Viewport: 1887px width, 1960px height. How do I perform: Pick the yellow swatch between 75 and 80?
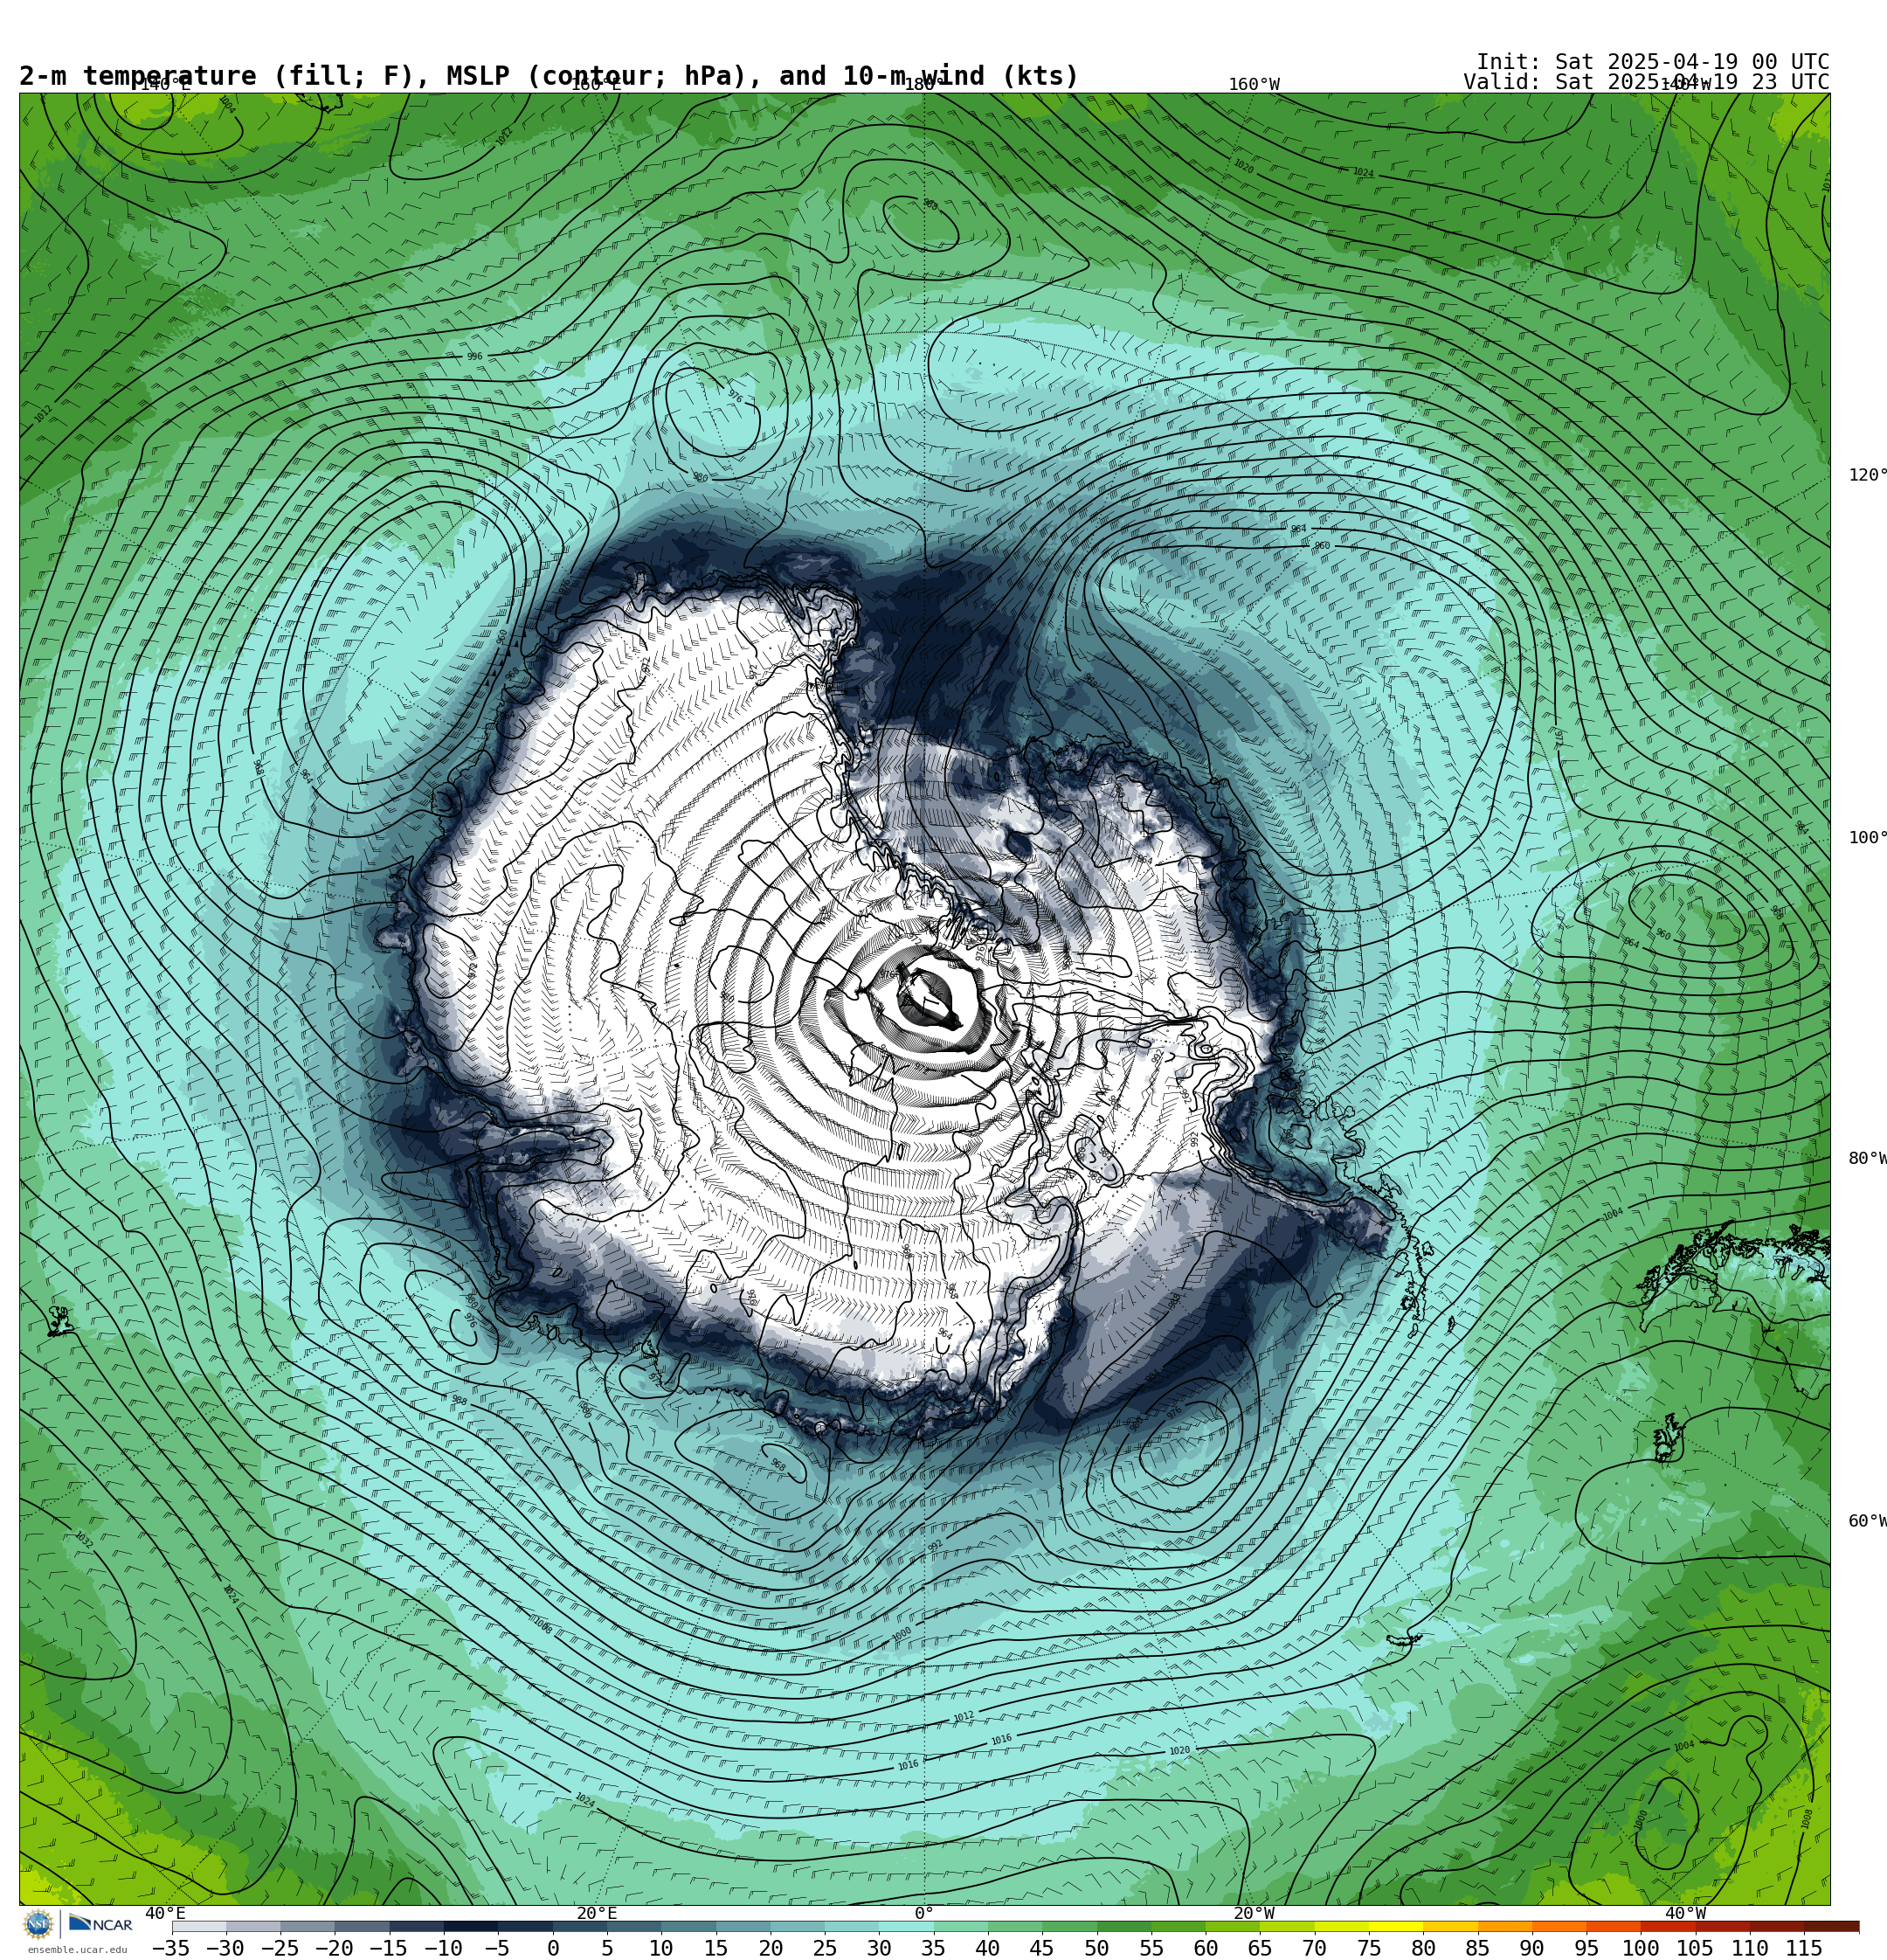(1396, 1926)
